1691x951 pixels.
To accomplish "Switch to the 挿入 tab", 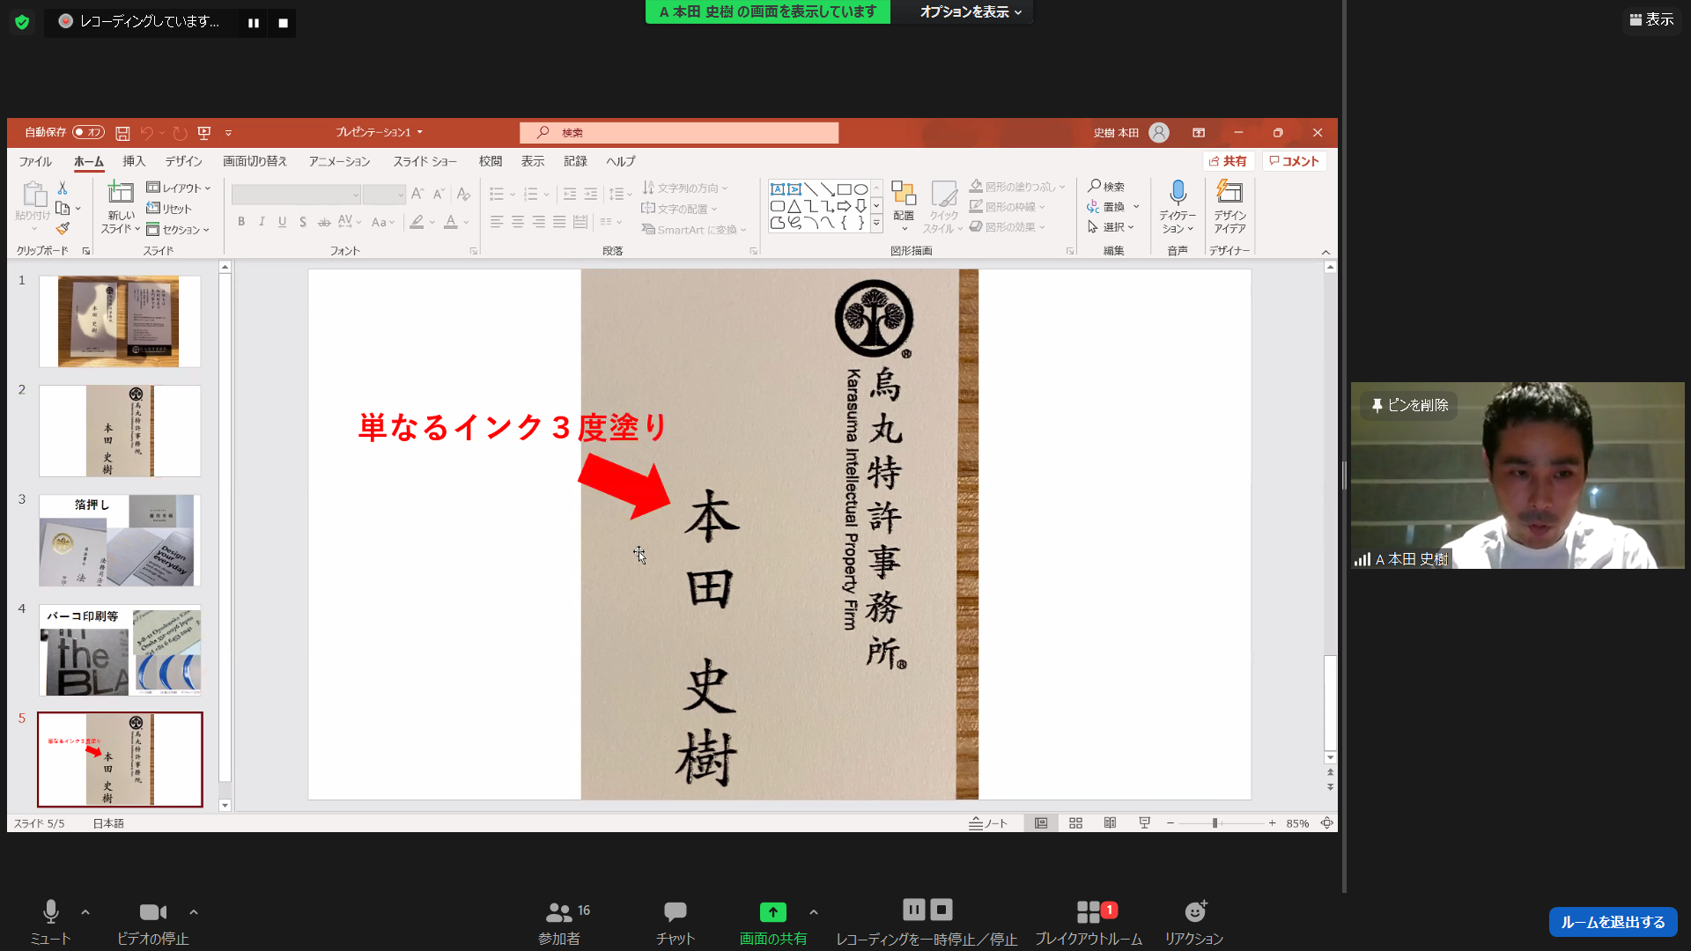I will tap(134, 161).
